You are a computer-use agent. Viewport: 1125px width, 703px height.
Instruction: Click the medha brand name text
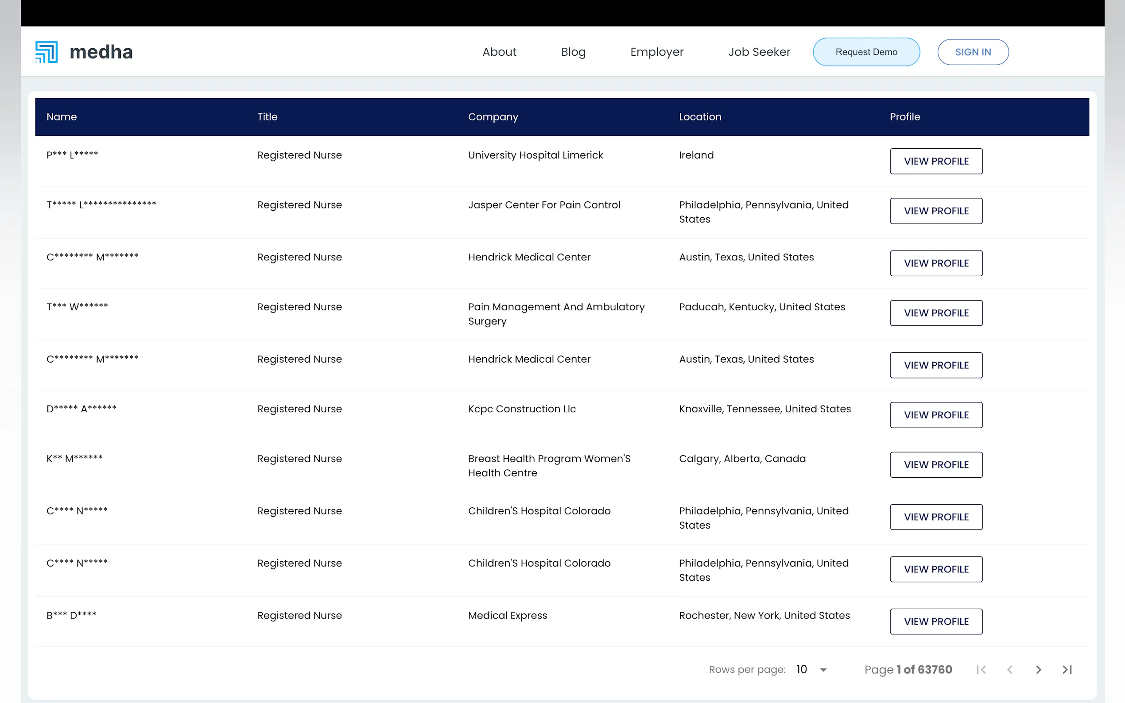101,52
